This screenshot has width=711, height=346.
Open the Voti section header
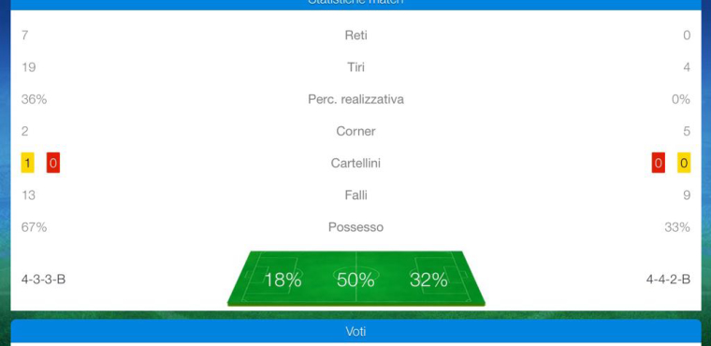coord(355,331)
